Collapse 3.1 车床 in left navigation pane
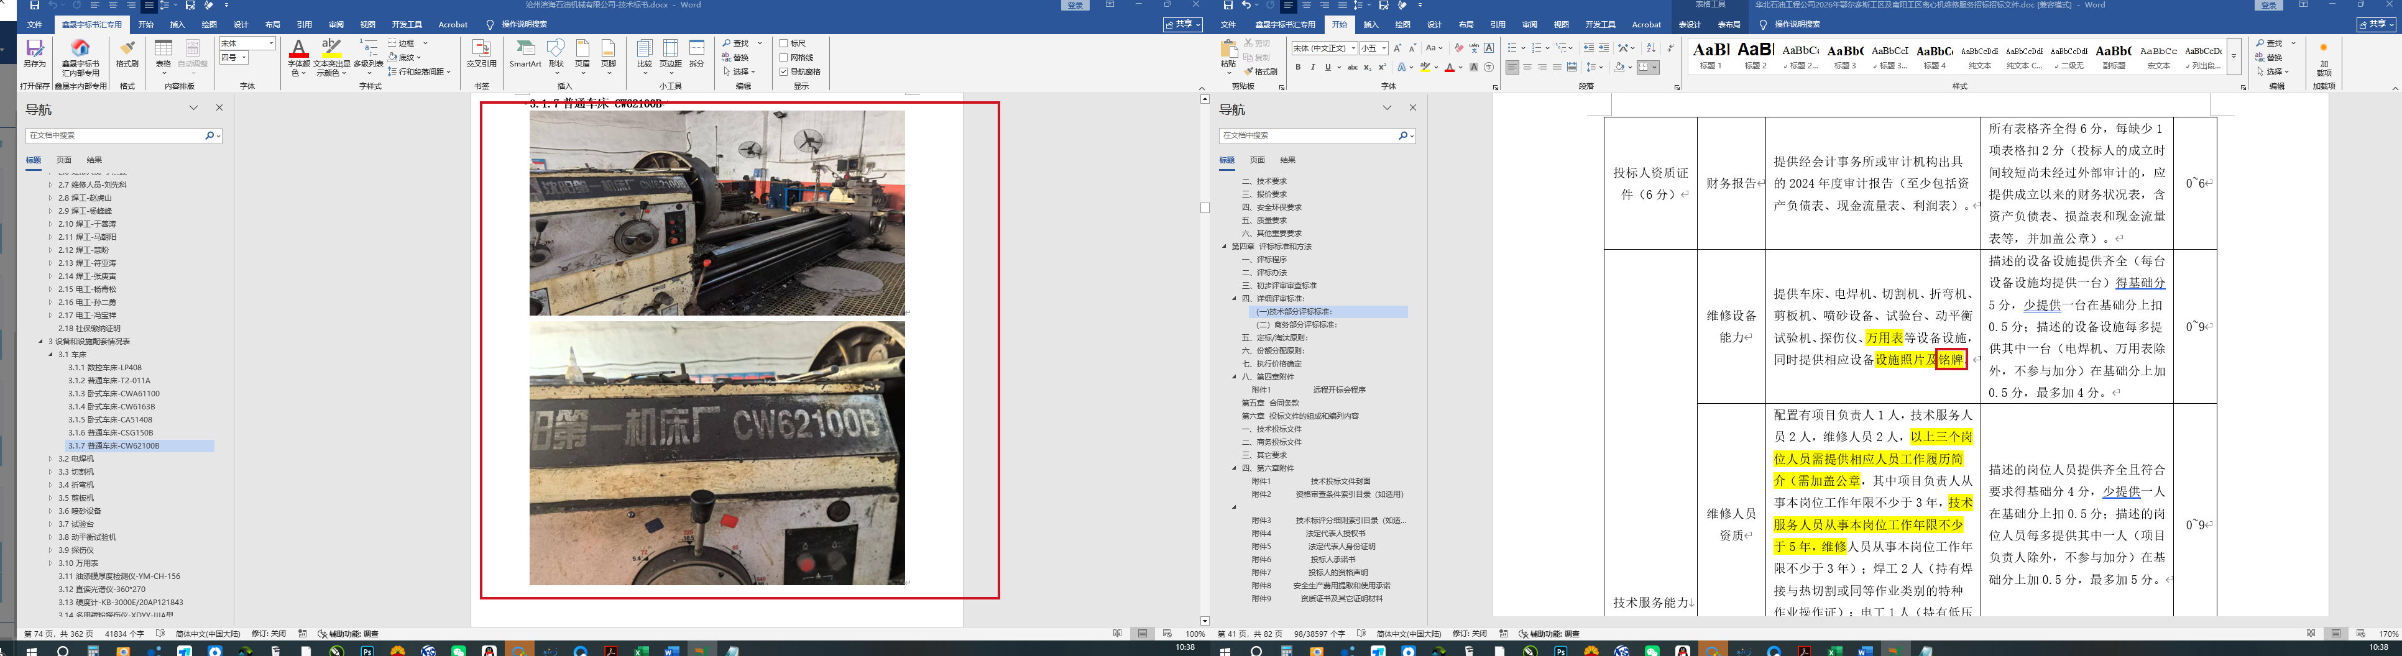Viewport: 2402px width, 656px height. point(50,354)
